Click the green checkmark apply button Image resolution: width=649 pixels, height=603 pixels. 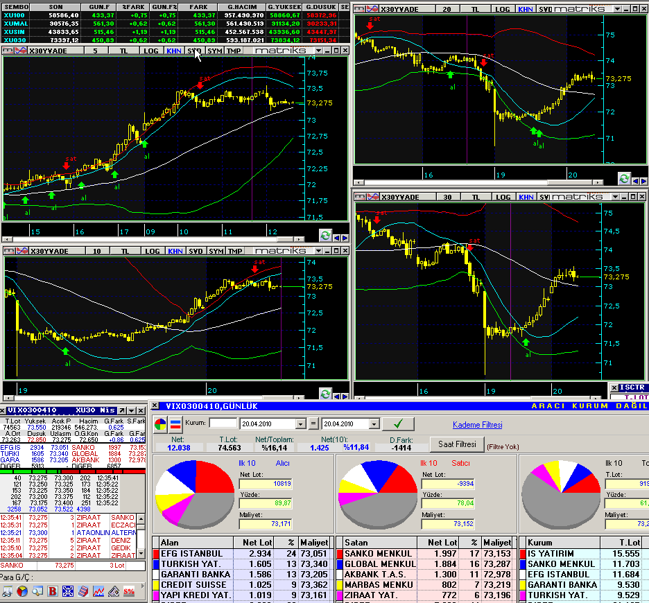398,423
